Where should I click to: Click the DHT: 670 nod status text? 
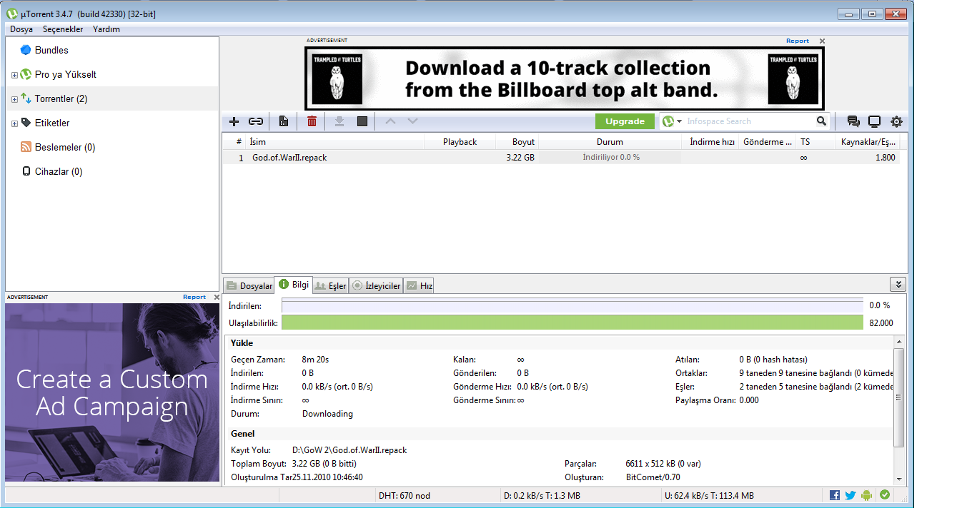(x=404, y=495)
